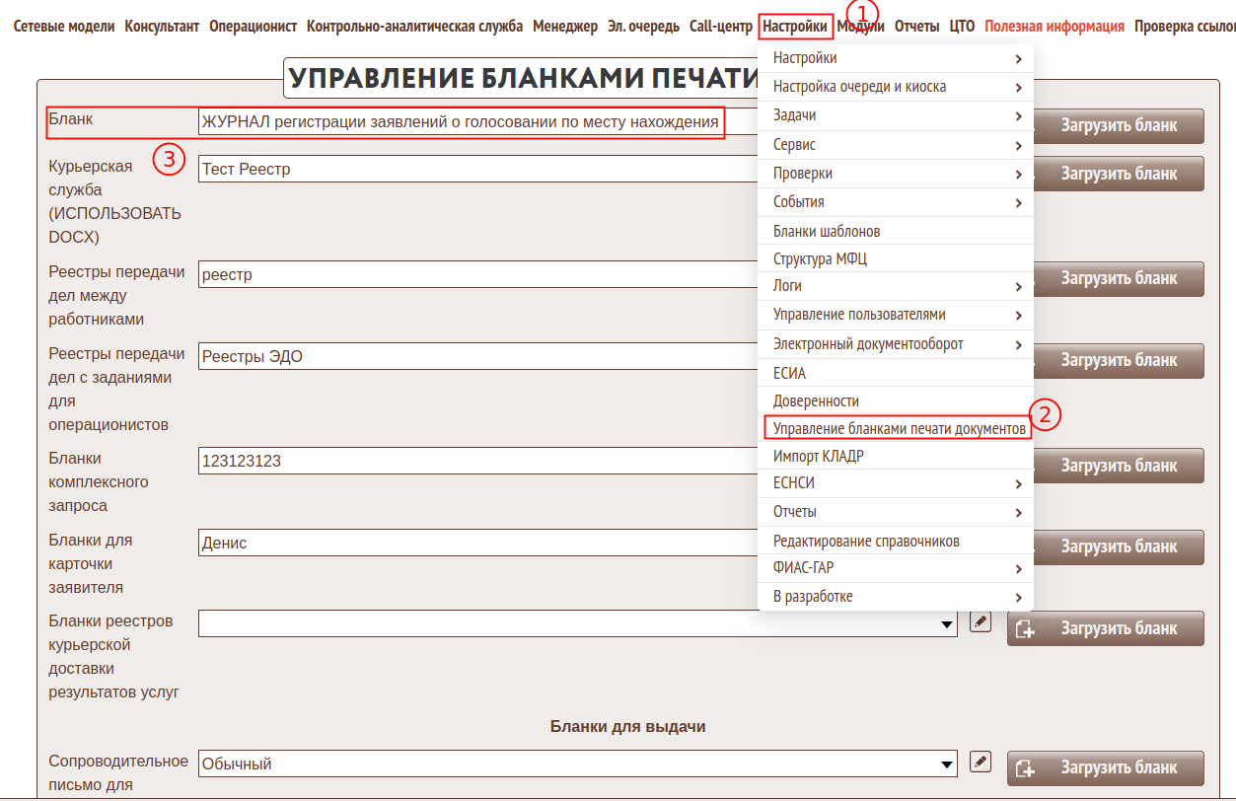
Task: Click pencil edit icon beside courier delivery registries dropdown
Action: 980,621
